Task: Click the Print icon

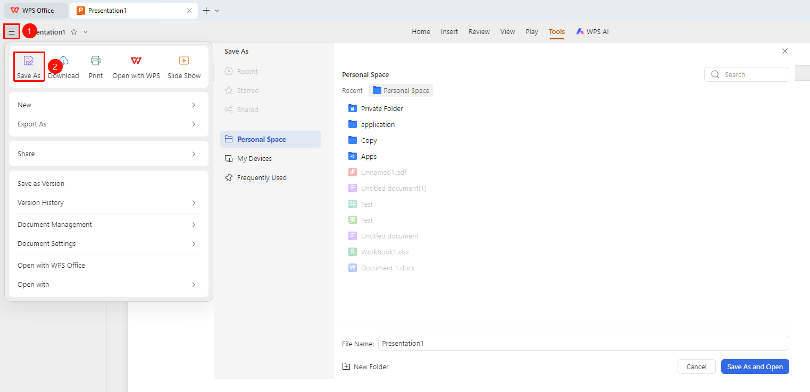Action: click(96, 61)
